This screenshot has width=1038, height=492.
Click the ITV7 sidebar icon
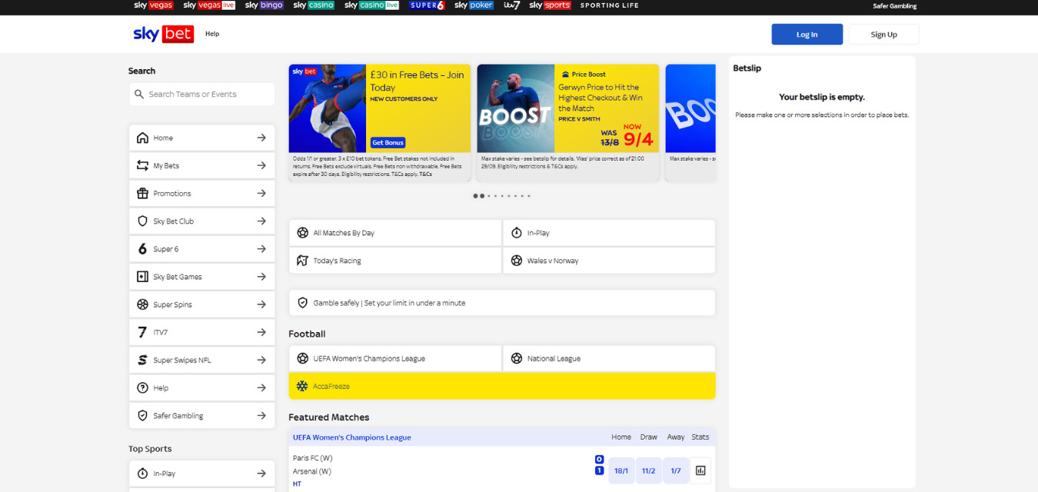coord(142,332)
